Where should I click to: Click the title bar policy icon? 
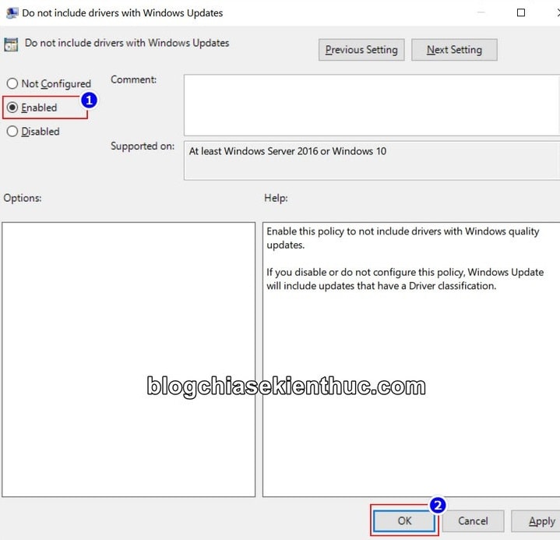[x=12, y=13]
